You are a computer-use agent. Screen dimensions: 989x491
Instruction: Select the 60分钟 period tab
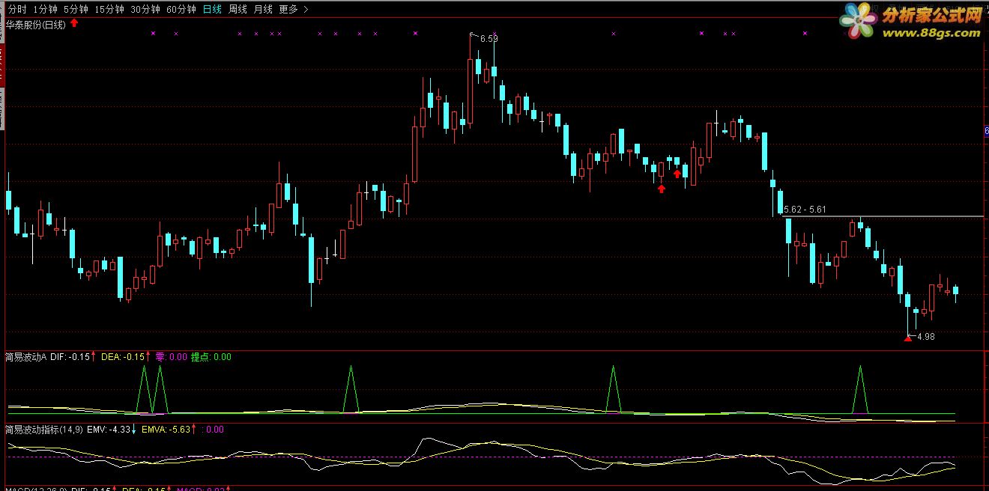click(x=181, y=10)
